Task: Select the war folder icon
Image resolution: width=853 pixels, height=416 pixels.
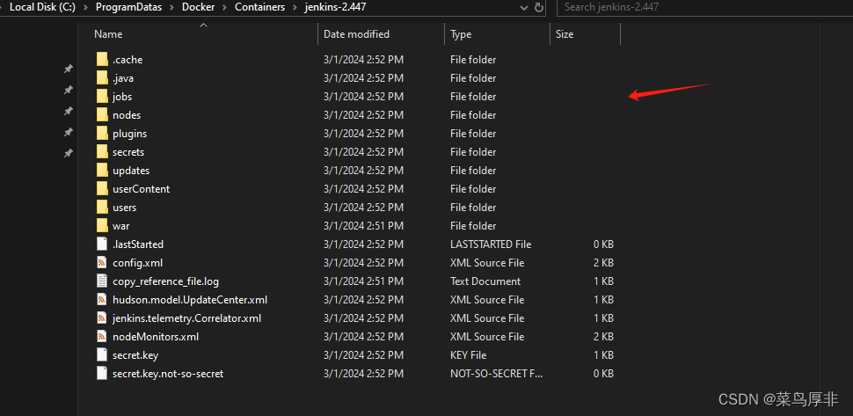Action: coord(102,226)
